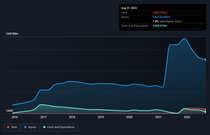210x135 pixels.
Task: Toggle the Cash And Equivalents legend button
Action: pyautogui.click(x=59, y=127)
